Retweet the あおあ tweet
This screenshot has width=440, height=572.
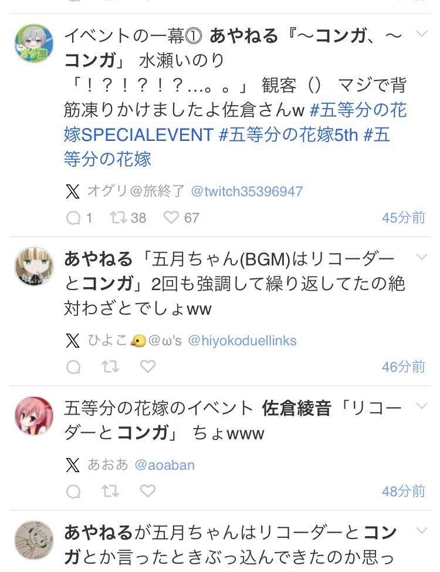pos(110,491)
